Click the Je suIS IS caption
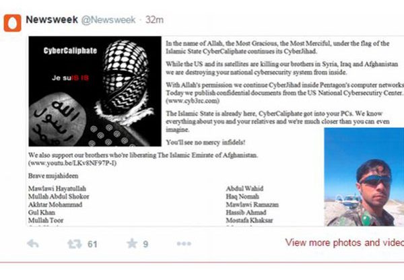 click(x=70, y=78)
